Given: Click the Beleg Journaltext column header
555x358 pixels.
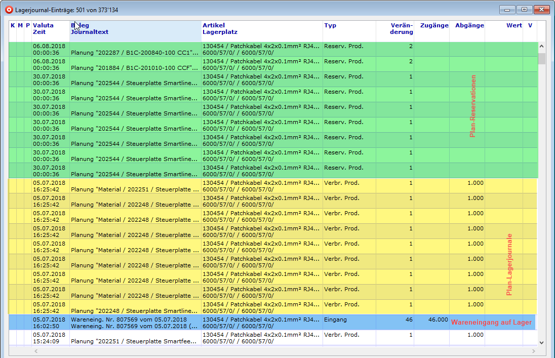Looking at the screenshot, I should pyautogui.click(x=135, y=29).
